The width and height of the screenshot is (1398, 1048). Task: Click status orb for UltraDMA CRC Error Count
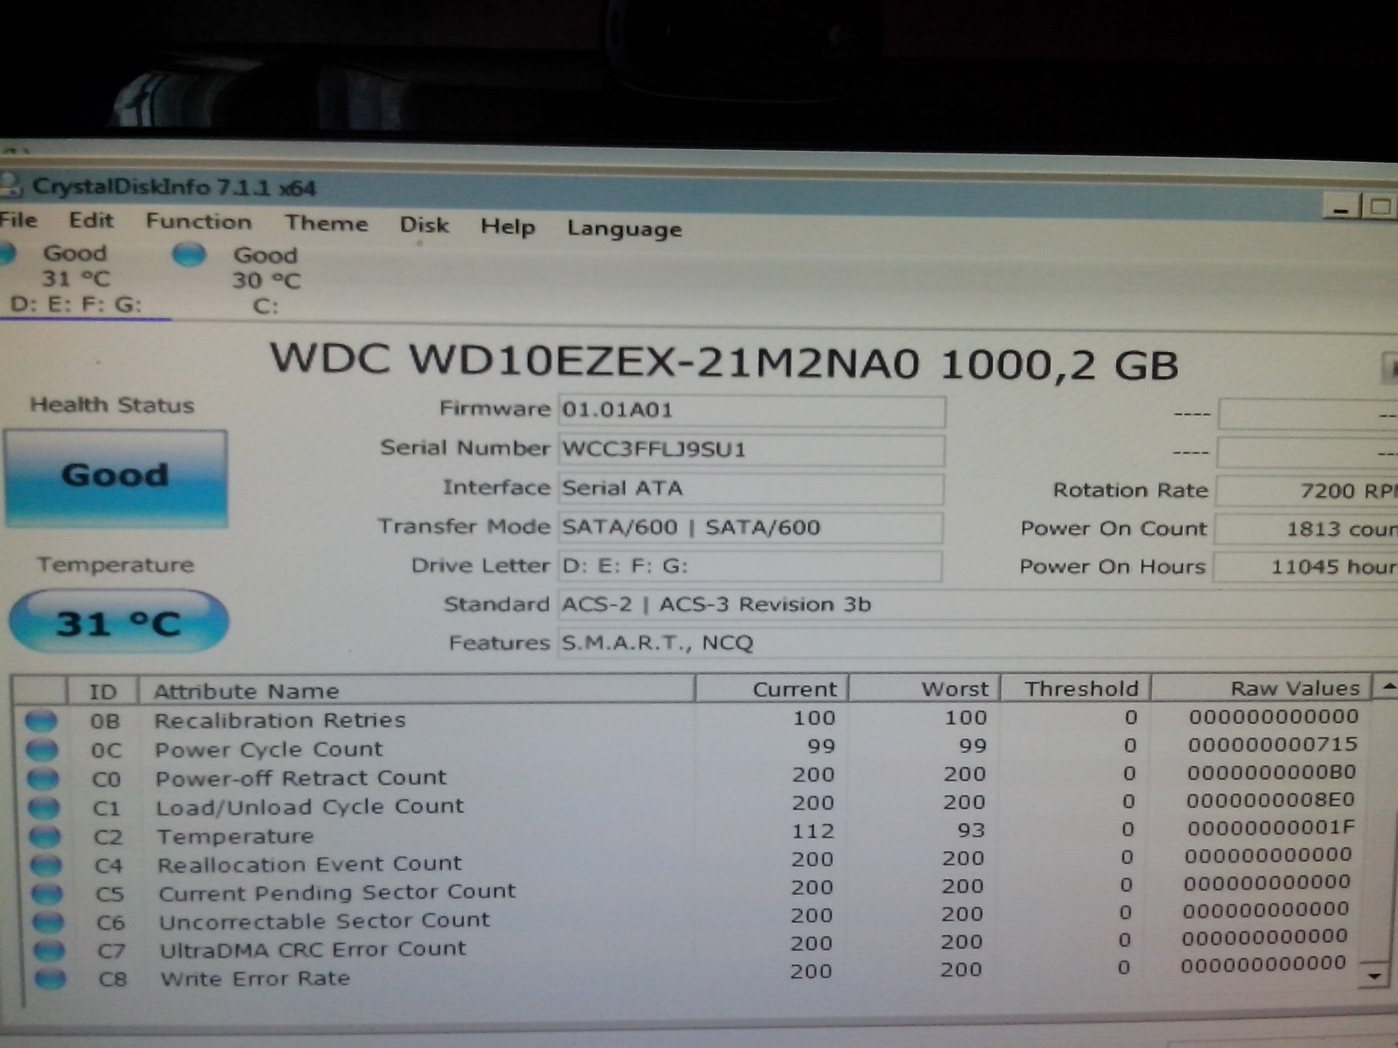[x=50, y=951]
